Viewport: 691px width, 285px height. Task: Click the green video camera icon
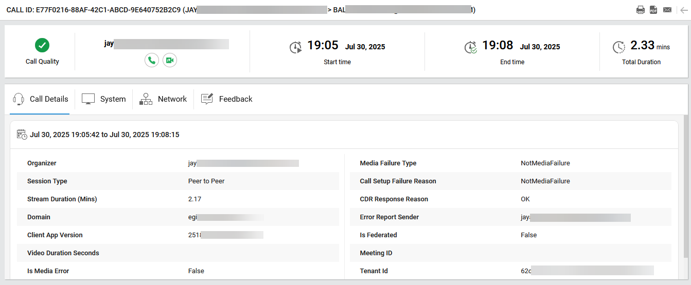[x=170, y=60]
